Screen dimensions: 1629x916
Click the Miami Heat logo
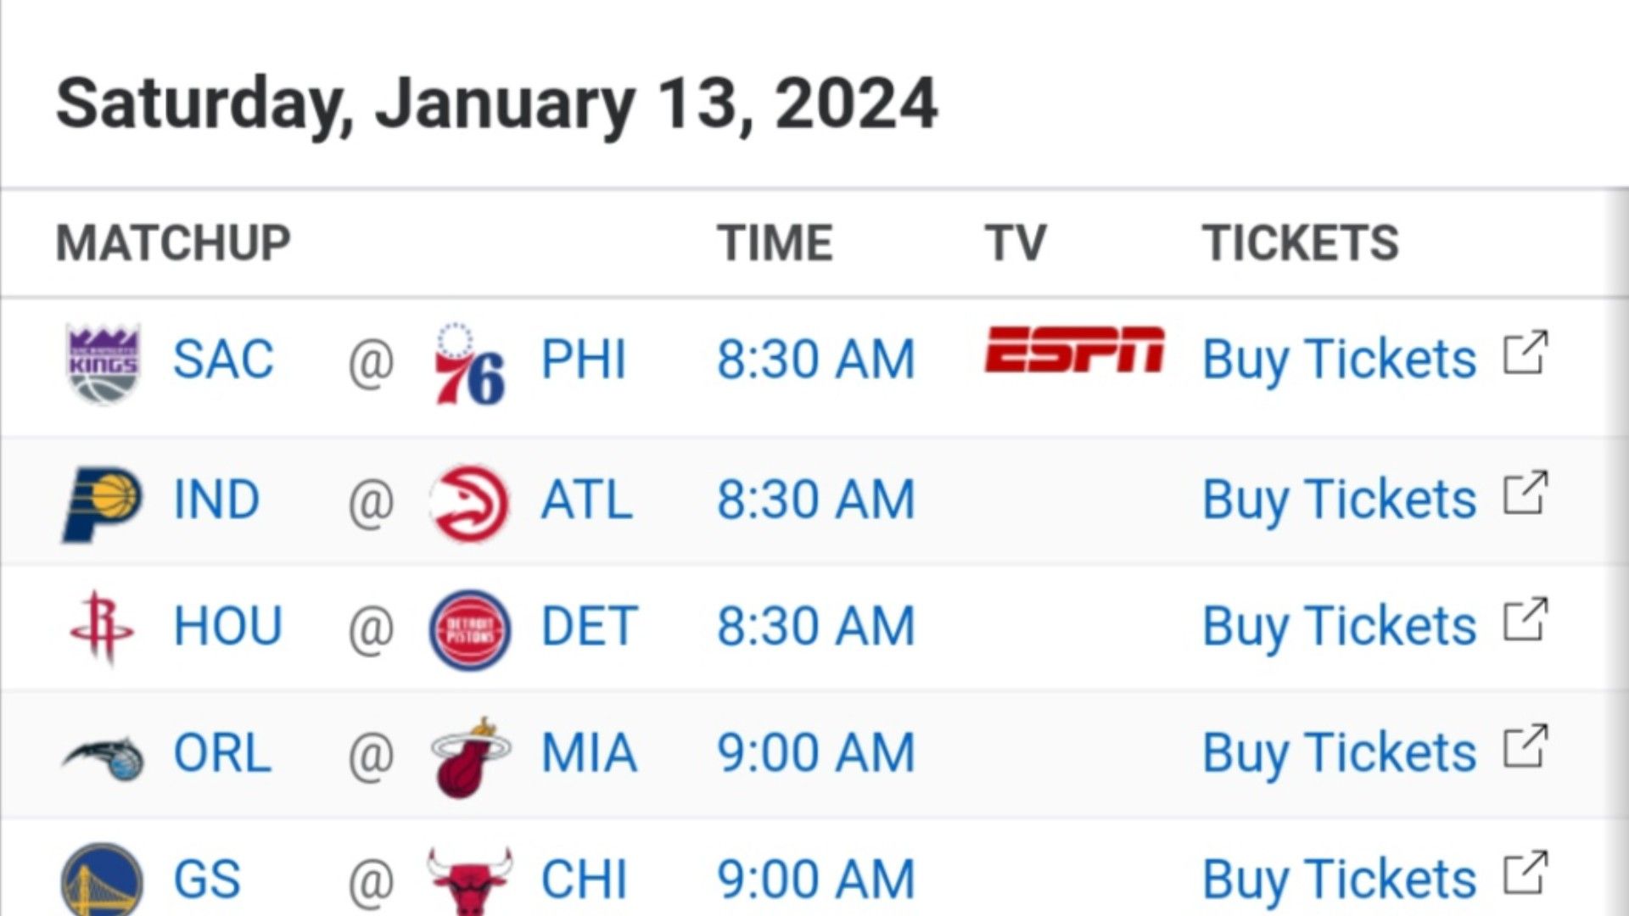[470, 757]
